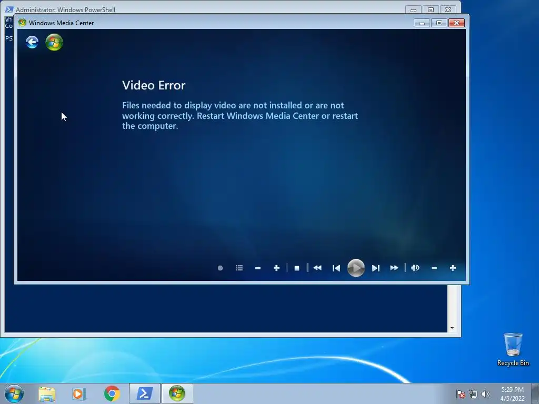
Task: Click the Video Error heading text
Action: (154, 85)
